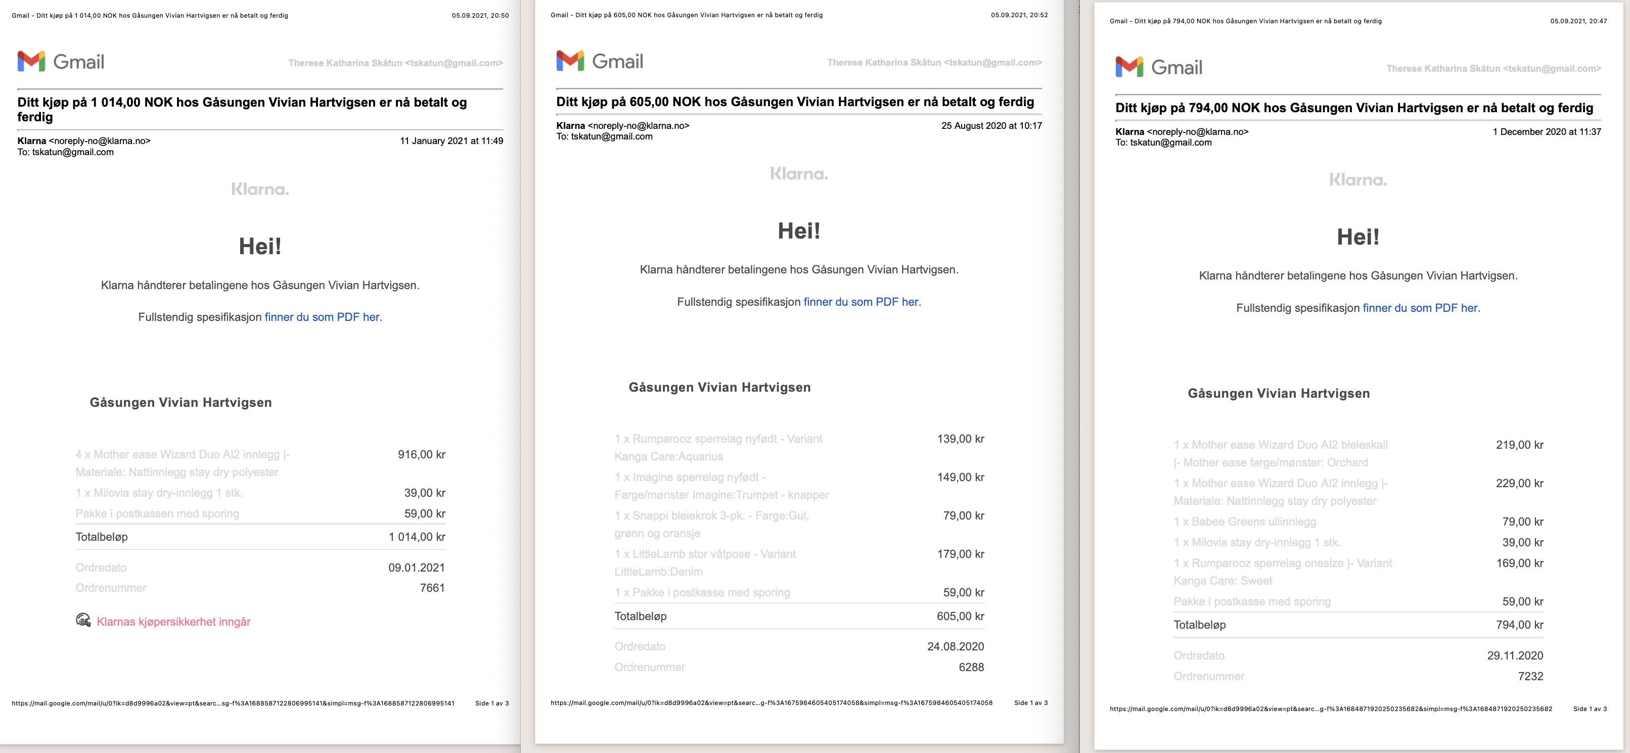Click date '1 December 2020 at 11:37'
Viewport: 1630px width, 753px height.
1547,131
